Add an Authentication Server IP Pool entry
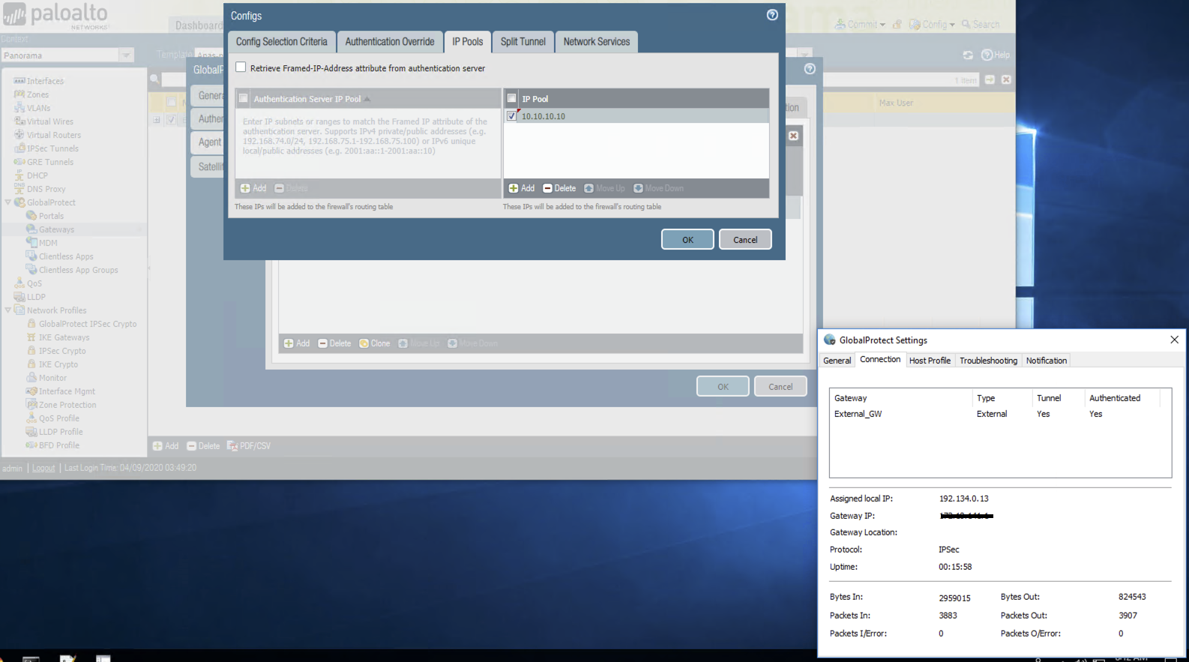 click(253, 188)
